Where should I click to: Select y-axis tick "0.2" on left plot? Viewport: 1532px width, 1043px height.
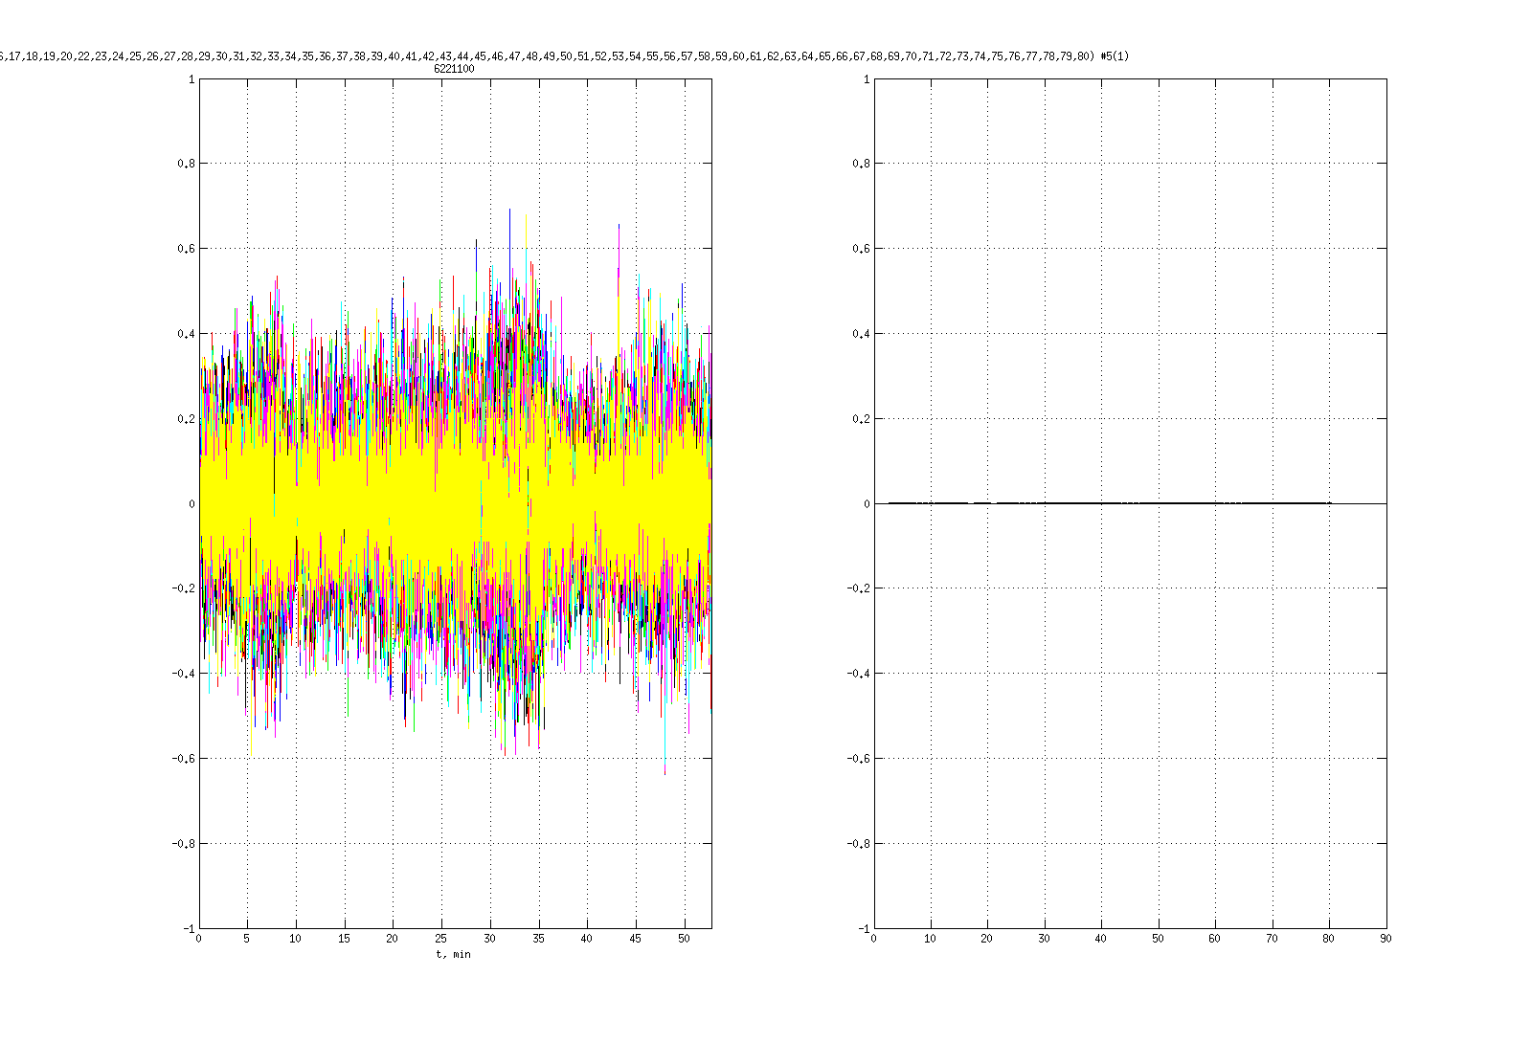186,419
